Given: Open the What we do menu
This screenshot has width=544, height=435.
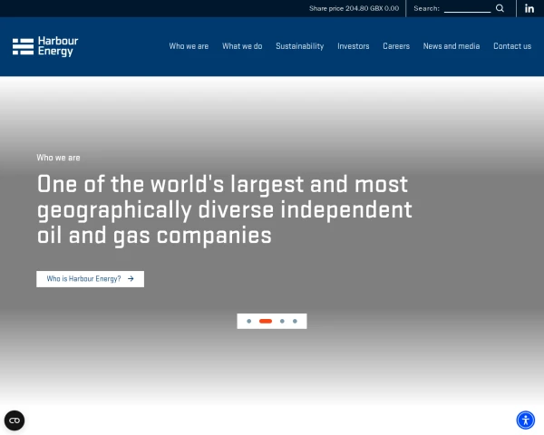Looking at the screenshot, I should coord(242,46).
